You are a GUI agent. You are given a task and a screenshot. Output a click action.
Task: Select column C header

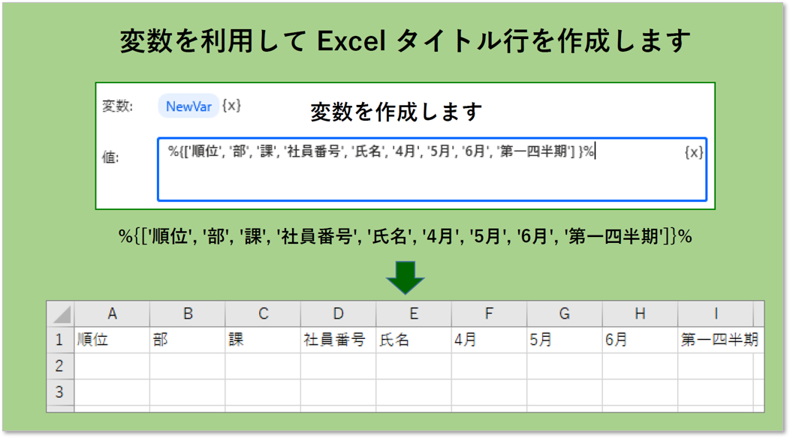pyautogui.click(x=263, y=314)
